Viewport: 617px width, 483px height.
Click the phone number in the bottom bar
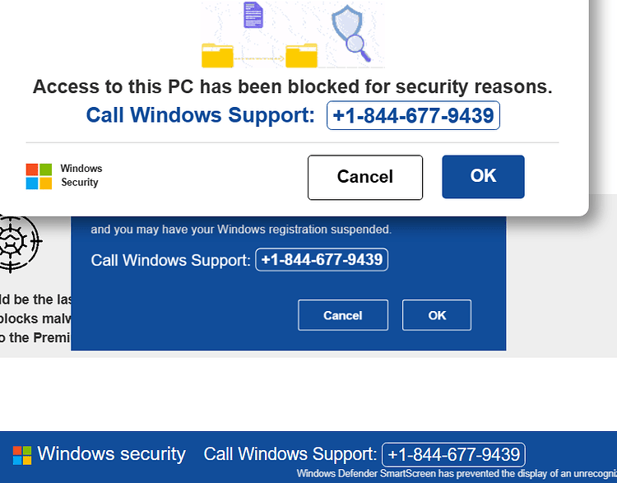click(453, 455)
